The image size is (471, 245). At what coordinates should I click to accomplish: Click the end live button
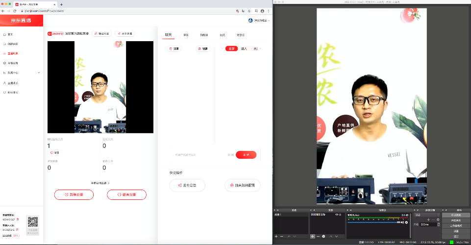(x=127, y=195)
